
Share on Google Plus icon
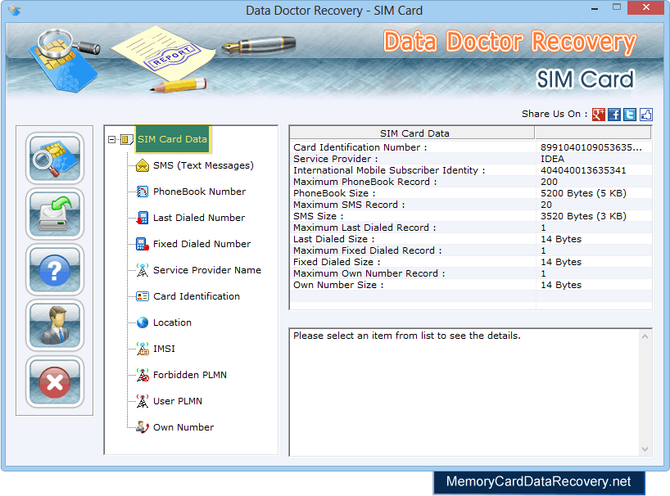point(598,115)
